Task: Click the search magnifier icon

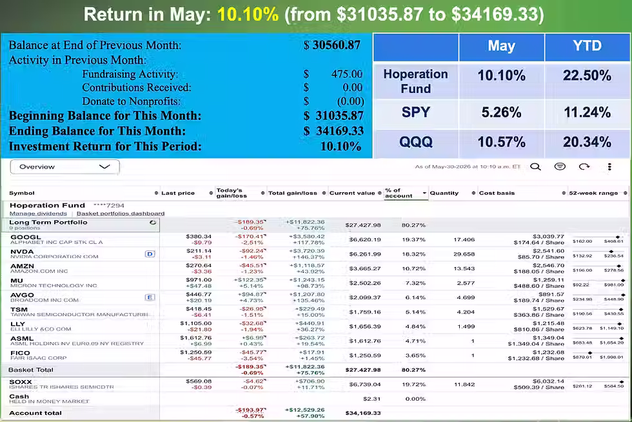Action: pyautogui.click(x=535, y=166)
